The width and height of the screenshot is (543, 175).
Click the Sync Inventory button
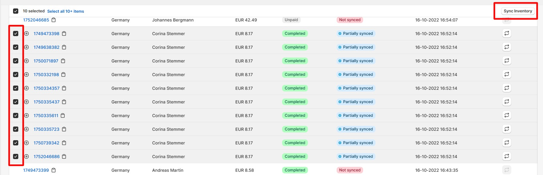pyautogui.click(x=518, y=11)
